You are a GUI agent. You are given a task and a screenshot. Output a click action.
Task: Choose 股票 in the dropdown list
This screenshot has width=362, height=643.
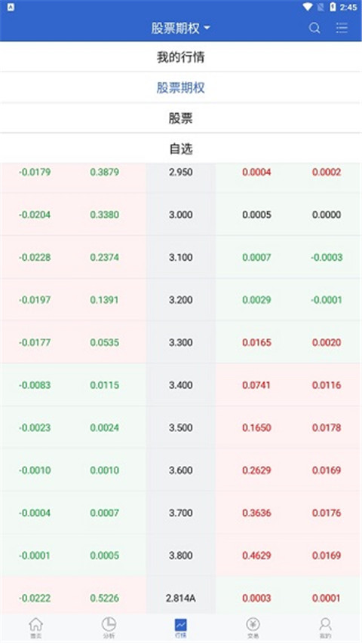(180, 118)
